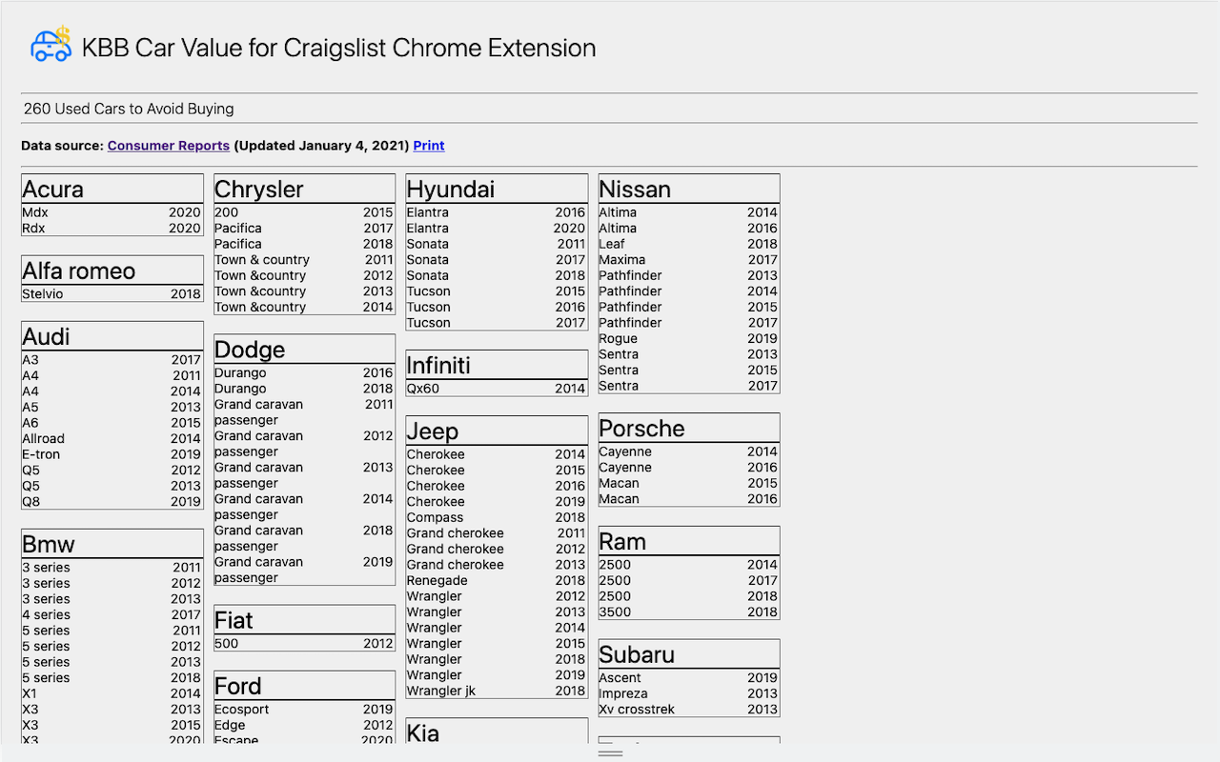This screenshot has height=762, width=1220.
Task: Select the Town & country 2011 row
Action: pyautogui.click(x=305, y=260)
